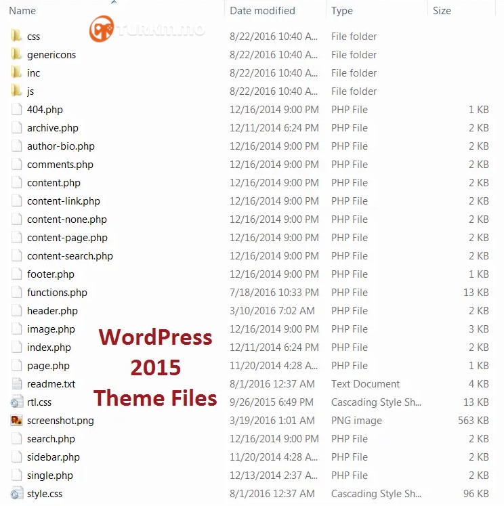The image size is (504, 506).
Task: Click date 9/26/2015 6:49 PM
Action: point(272,402)
